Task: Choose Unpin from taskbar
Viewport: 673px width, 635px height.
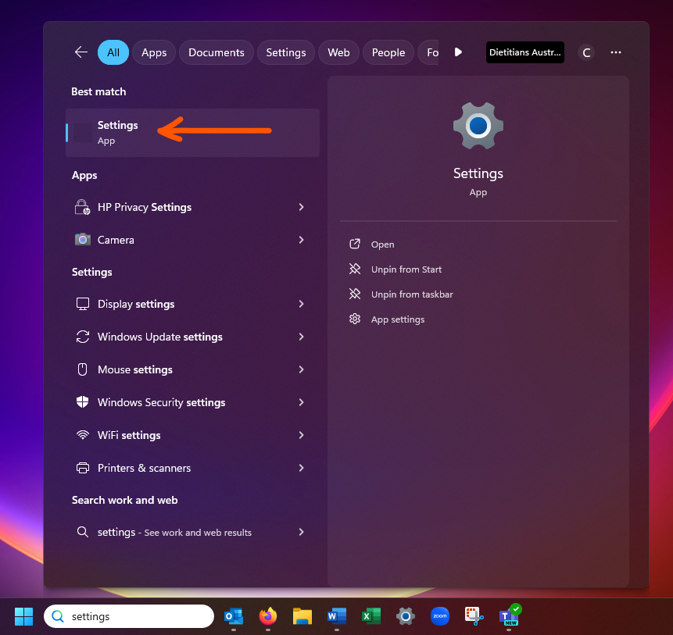Action: 411,294
